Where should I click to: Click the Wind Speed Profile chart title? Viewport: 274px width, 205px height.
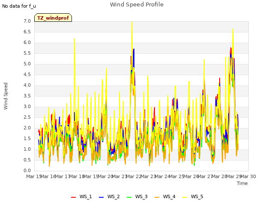pos(137,5)
